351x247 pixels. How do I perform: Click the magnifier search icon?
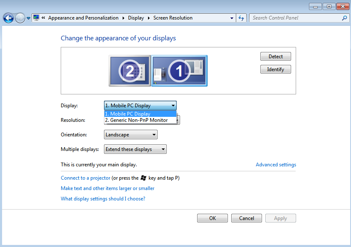click(344, 18)
